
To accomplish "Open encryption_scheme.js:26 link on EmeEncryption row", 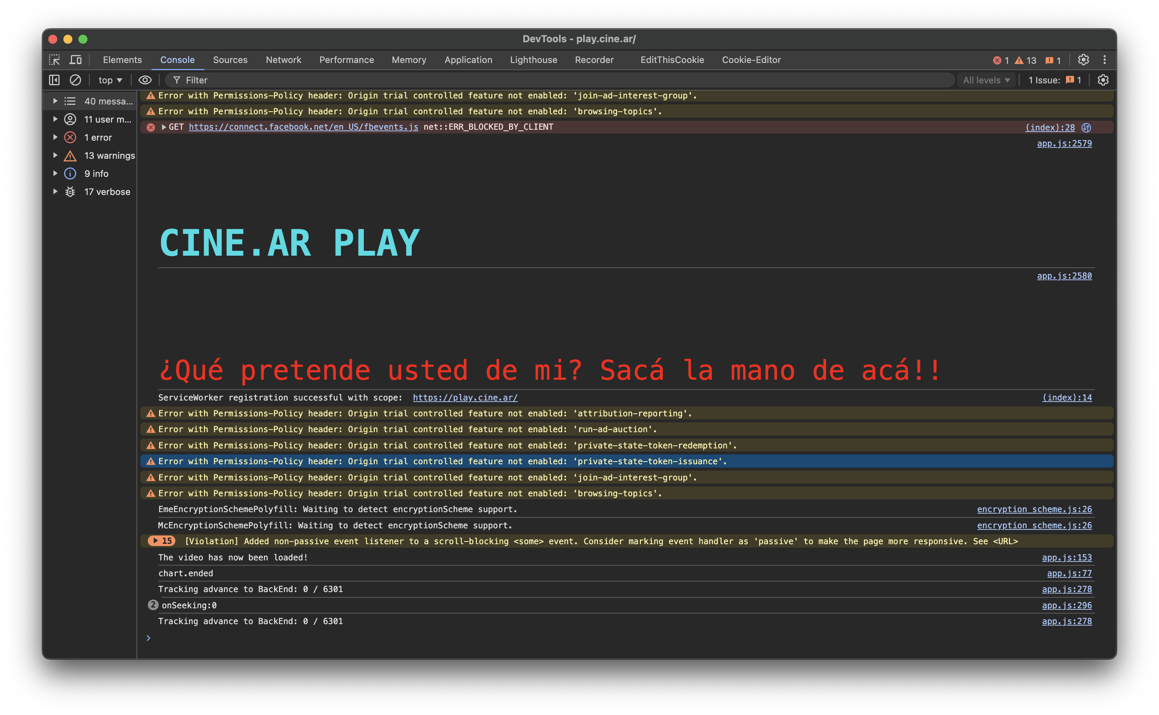I will (1034, 509).
